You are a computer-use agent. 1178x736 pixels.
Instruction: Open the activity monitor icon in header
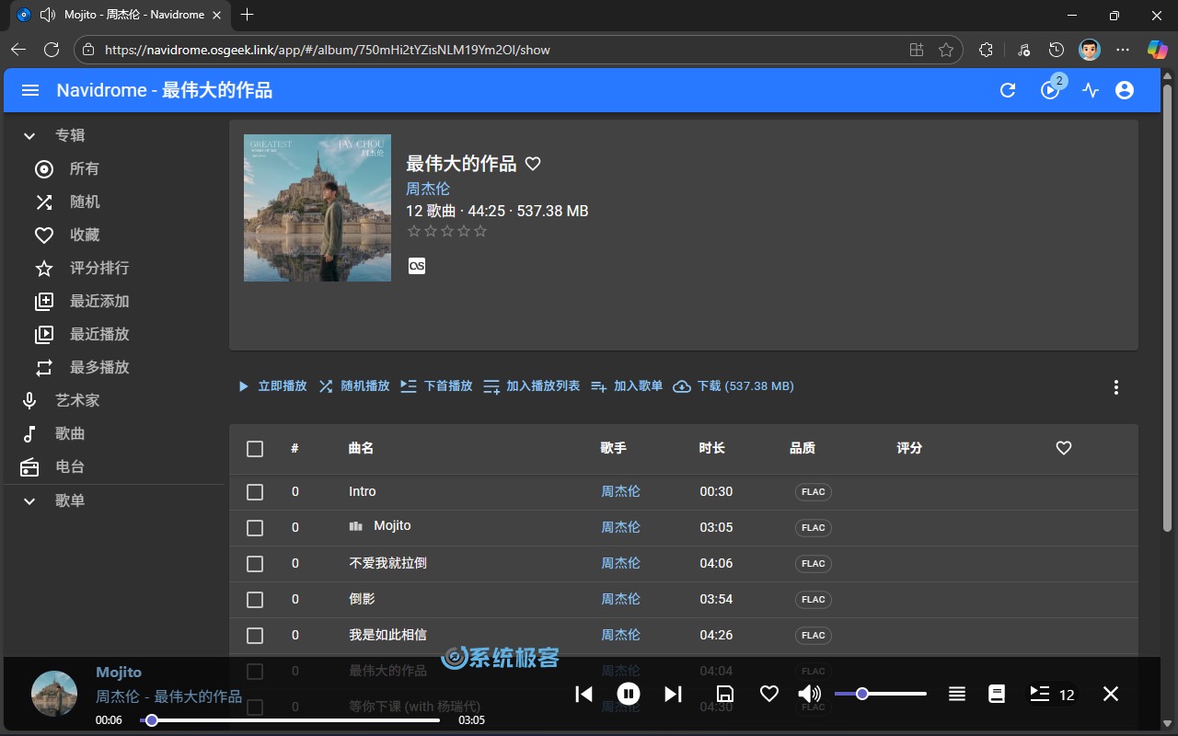(1091, 90)
